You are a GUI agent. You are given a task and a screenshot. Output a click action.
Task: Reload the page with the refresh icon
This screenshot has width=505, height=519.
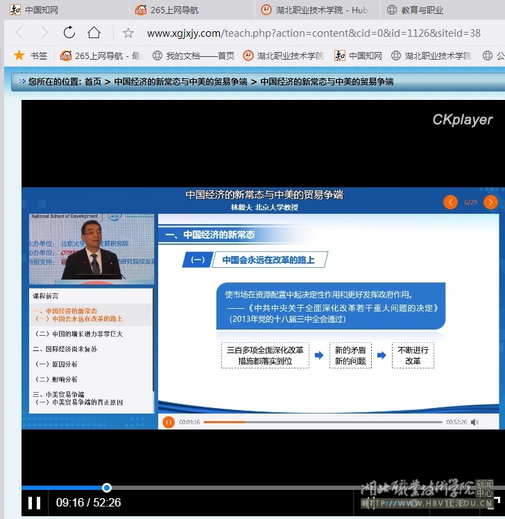pyautogui.click(x=69, y=33)
